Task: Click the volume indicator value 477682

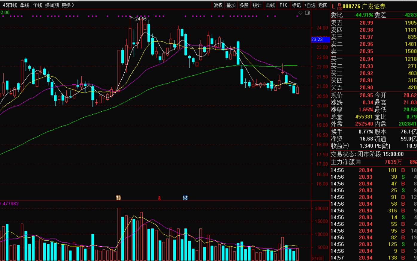Action: 10,204
